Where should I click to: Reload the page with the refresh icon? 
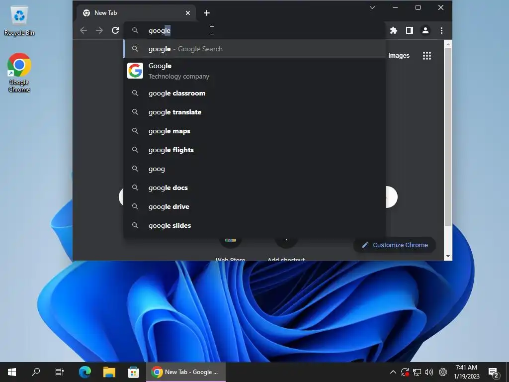(x=115, y=30)
